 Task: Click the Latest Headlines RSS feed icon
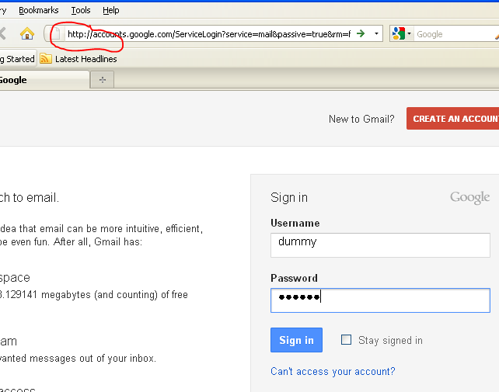click(46, 59)
